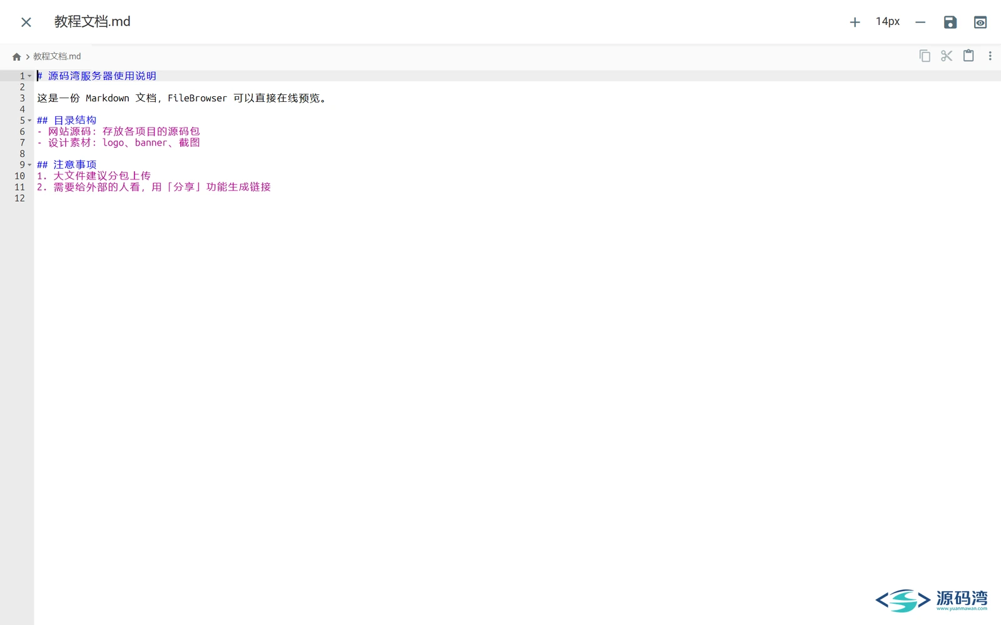This screenshot has width=1001, height=625.
Task: Click the line 1. 大文件建议分包上传
Action: (94, 176)
